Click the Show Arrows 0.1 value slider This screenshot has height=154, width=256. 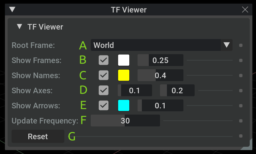[160, 106]
